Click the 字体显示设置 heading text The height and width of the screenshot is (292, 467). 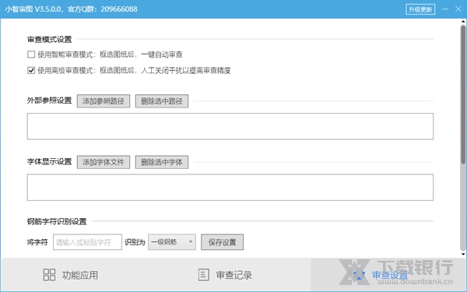coord(50,162)
